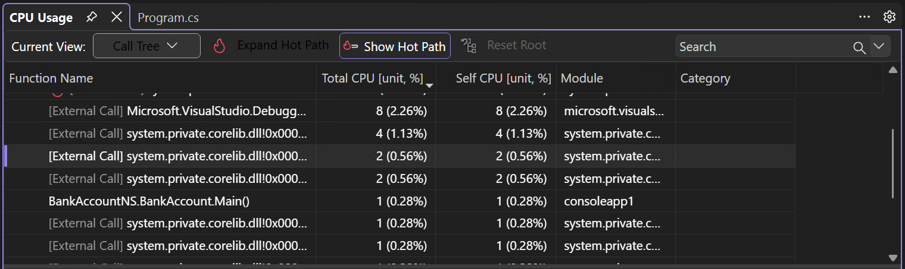Select the BankAccountNS.BankAccount.Main() row
The image size is (905, 269).
coord(149,201)
